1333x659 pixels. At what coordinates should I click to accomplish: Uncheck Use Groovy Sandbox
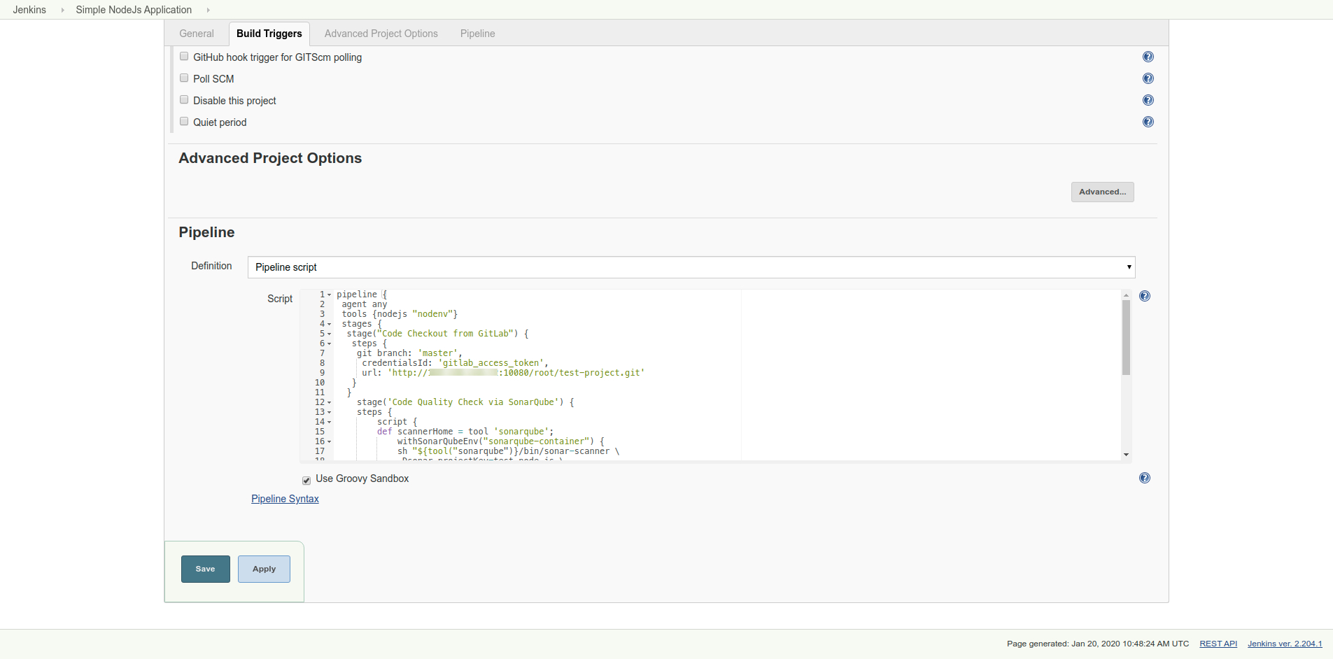click(x=306, y=480)
